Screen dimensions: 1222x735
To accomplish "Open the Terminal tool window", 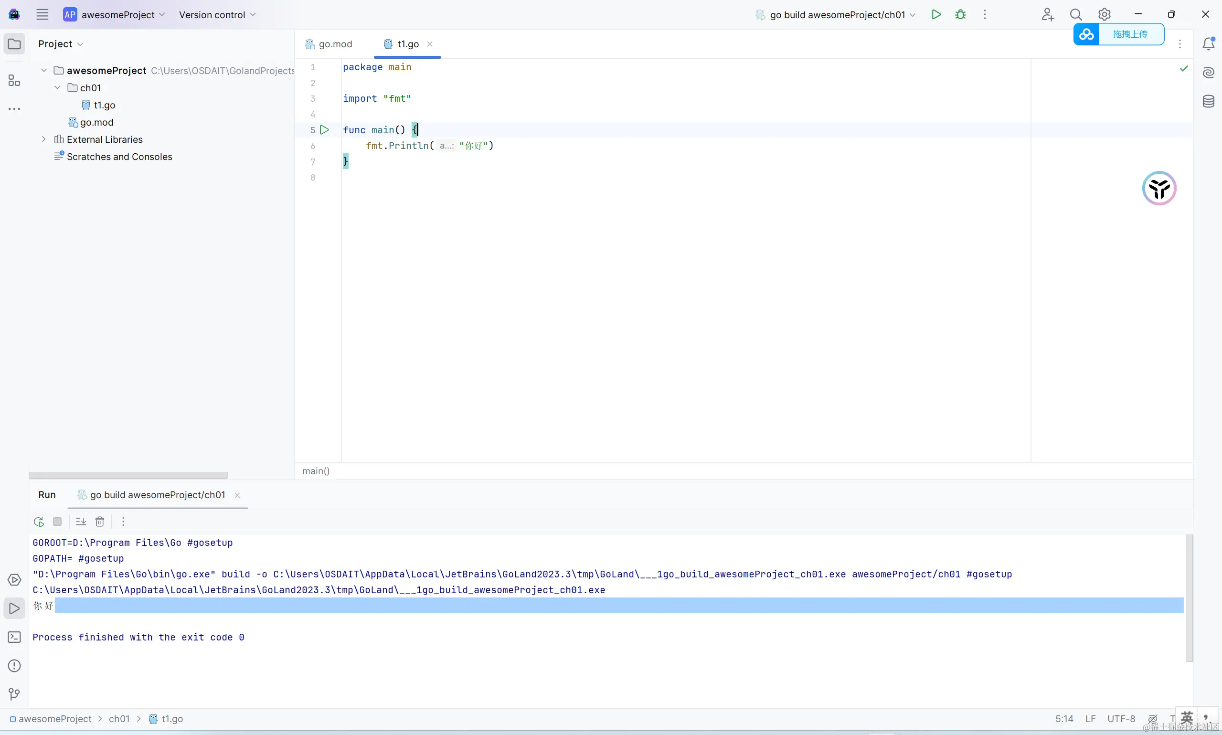I will coord(14,637).
